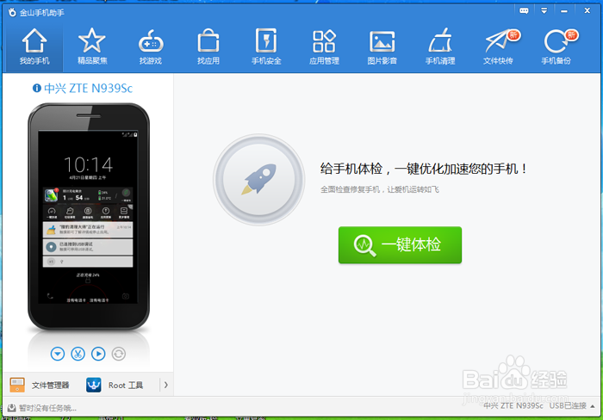603x420 pixels.
Task: Click the refresh circle button below phone
Action: tap(119, 354)
